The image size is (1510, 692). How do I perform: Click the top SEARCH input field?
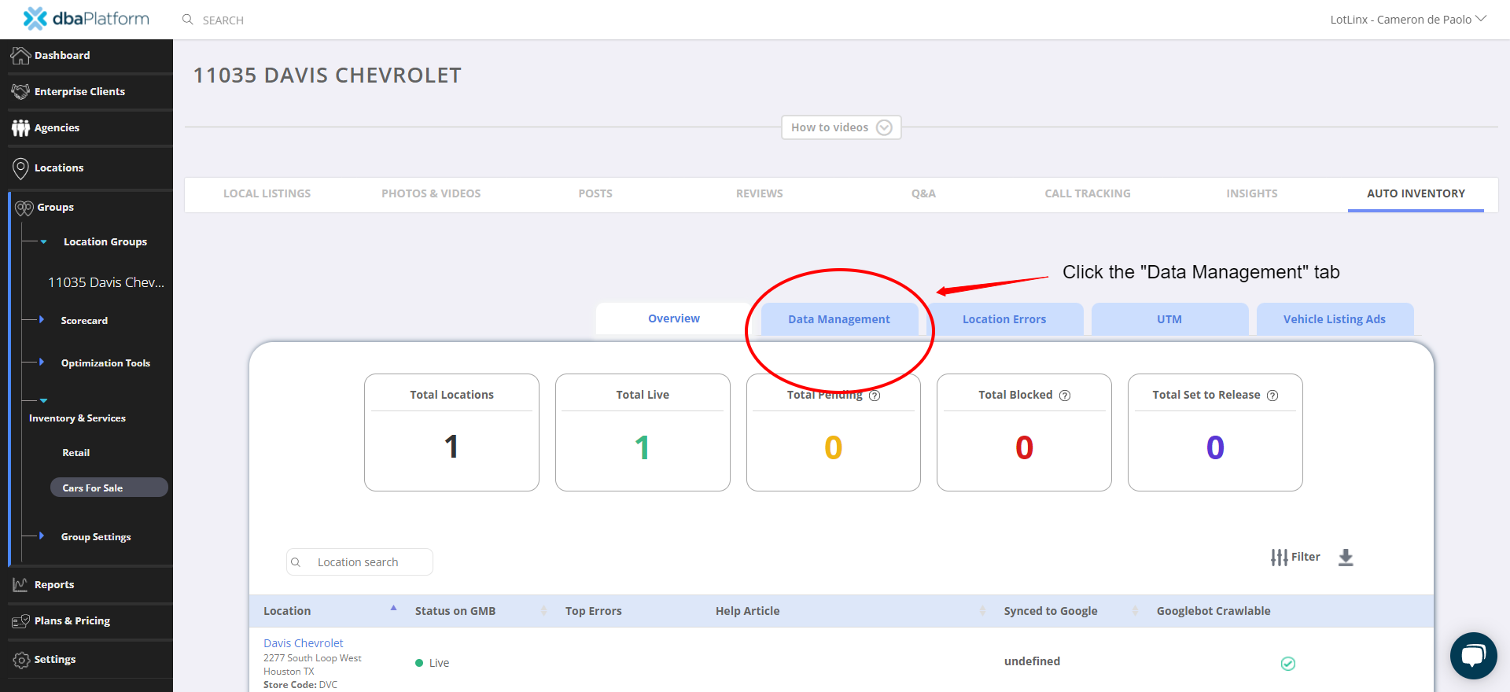pos(223,20)
